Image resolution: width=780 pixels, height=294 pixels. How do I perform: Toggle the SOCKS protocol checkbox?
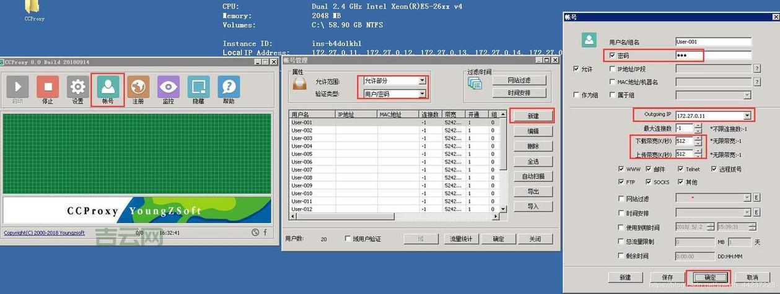tap(649, 182)
